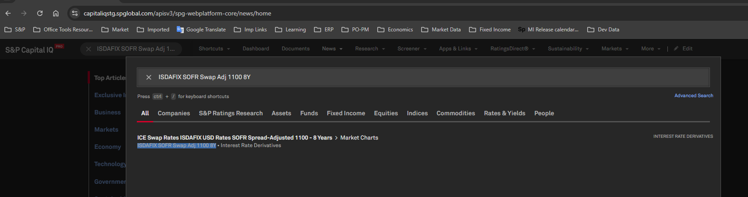Image resolution: width=748 pixels, height=197 pixels.
Task: Expand the News dropdown menu
Action: tap(332, 49)
